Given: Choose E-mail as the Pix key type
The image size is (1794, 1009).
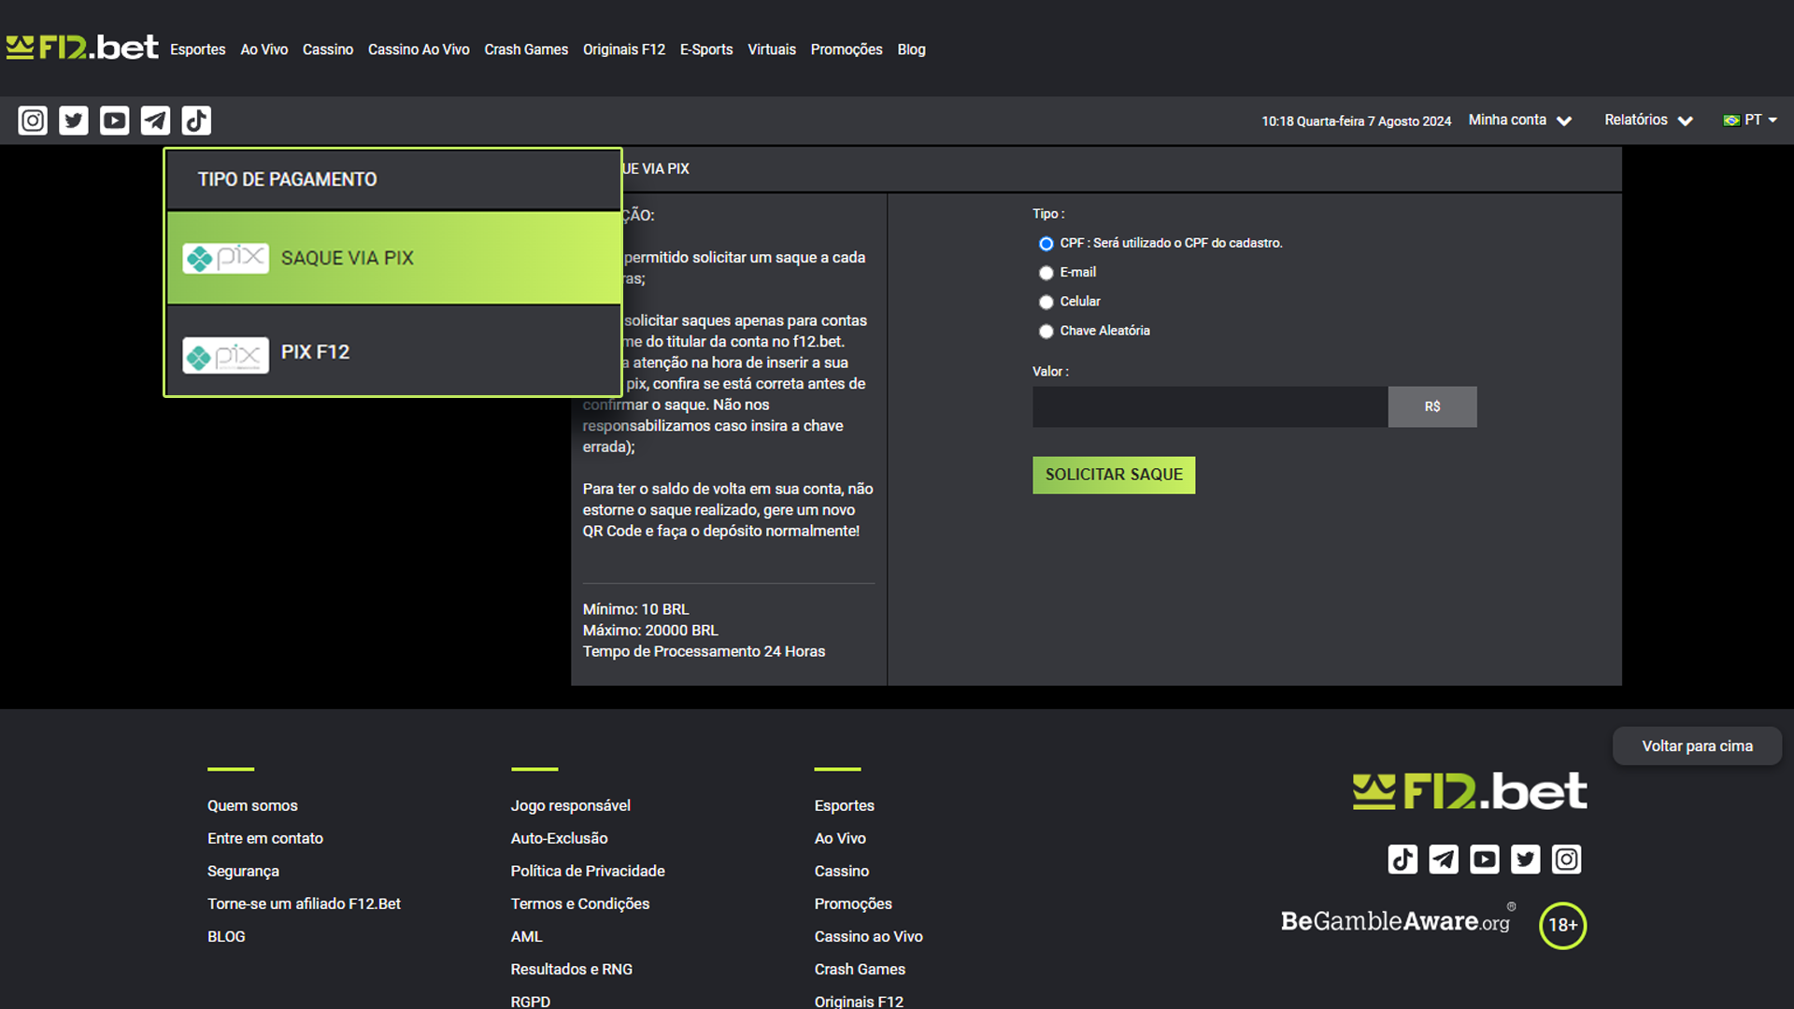Looking at the screenshot, I should pos(1046,272).
